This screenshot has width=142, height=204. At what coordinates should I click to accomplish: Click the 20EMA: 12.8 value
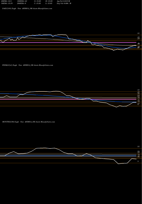(6, 1)
